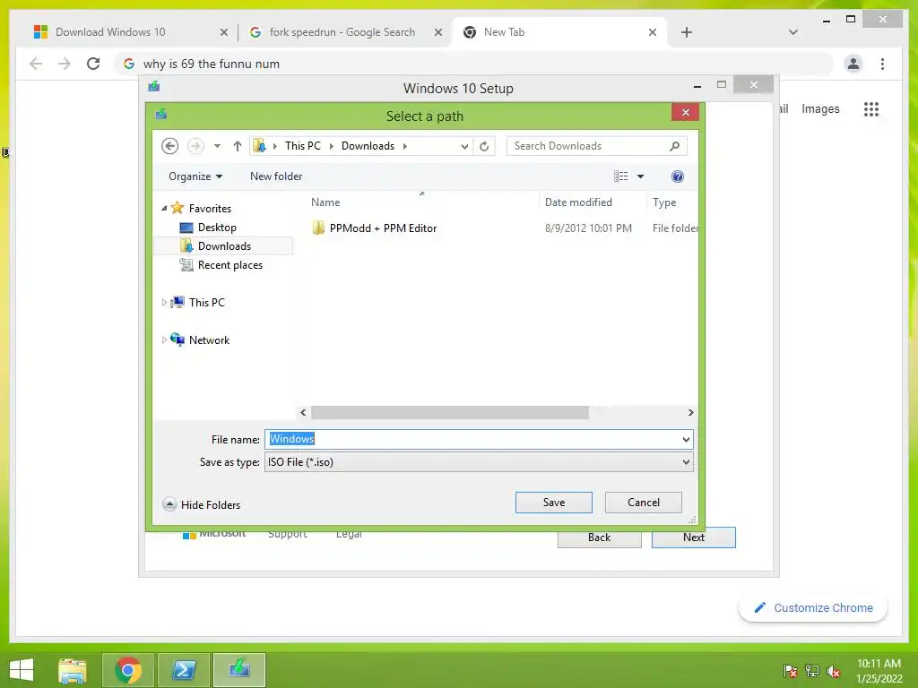This screenshot has width=918, height=688.
Task: Click the left scroll arrow of file list
Action: point(303,412)
